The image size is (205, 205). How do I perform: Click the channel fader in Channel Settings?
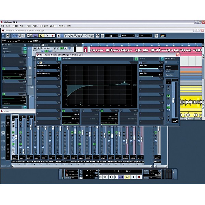(173, 100)
